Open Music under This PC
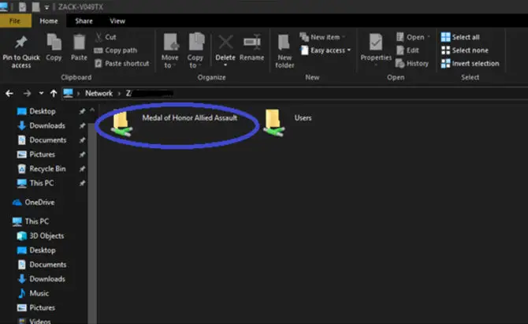Screen dimensions: 528x324 pyautogui.click(x=33, y=294)
